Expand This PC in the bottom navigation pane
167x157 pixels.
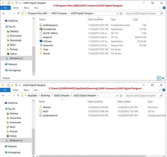pos(3,109)
